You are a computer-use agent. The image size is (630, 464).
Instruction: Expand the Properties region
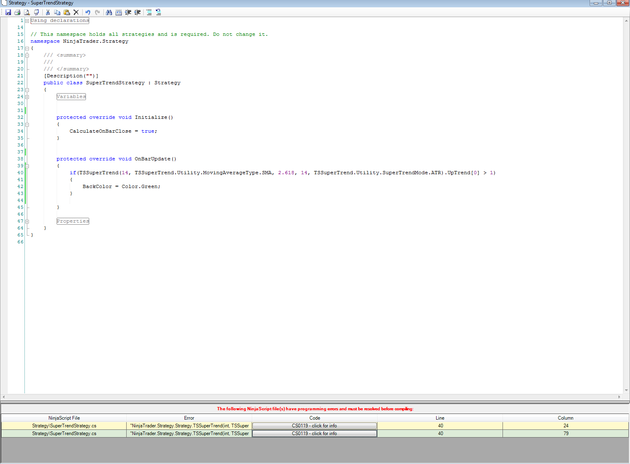(27, 221)
